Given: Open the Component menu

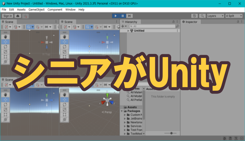Looking at the screenshot, I should click(55, 10).
